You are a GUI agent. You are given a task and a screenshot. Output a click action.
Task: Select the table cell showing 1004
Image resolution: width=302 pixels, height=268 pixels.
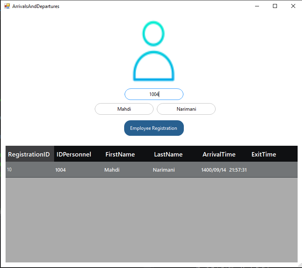pos(78,170)
